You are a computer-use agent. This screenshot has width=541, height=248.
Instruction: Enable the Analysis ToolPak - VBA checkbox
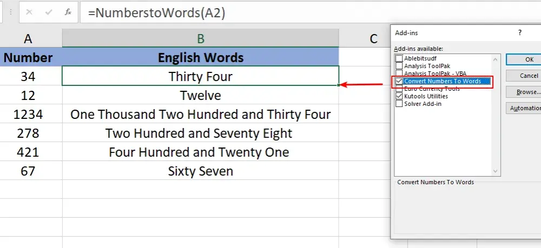point(399,73)
